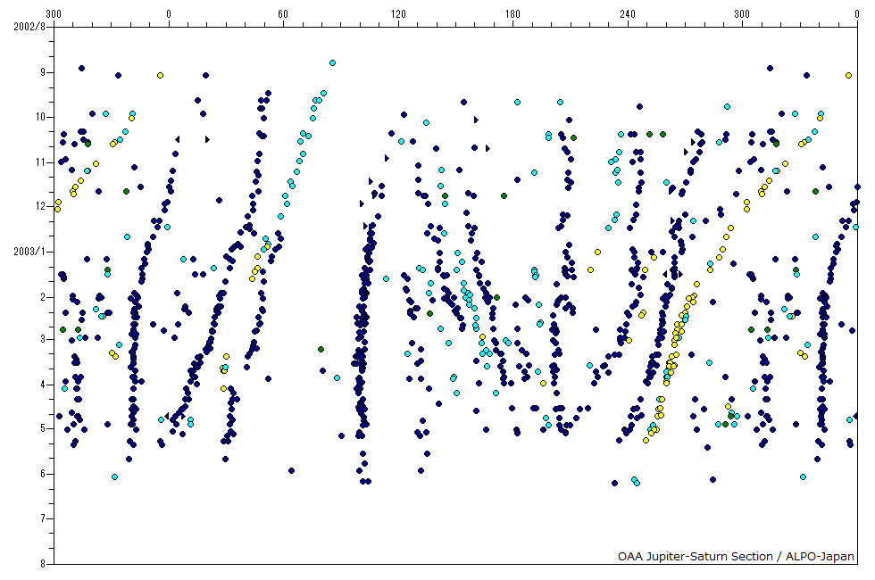Click the "60" longitude label on top axis
This screenshot has height=580, width=875.
click(x=283, y=14)
